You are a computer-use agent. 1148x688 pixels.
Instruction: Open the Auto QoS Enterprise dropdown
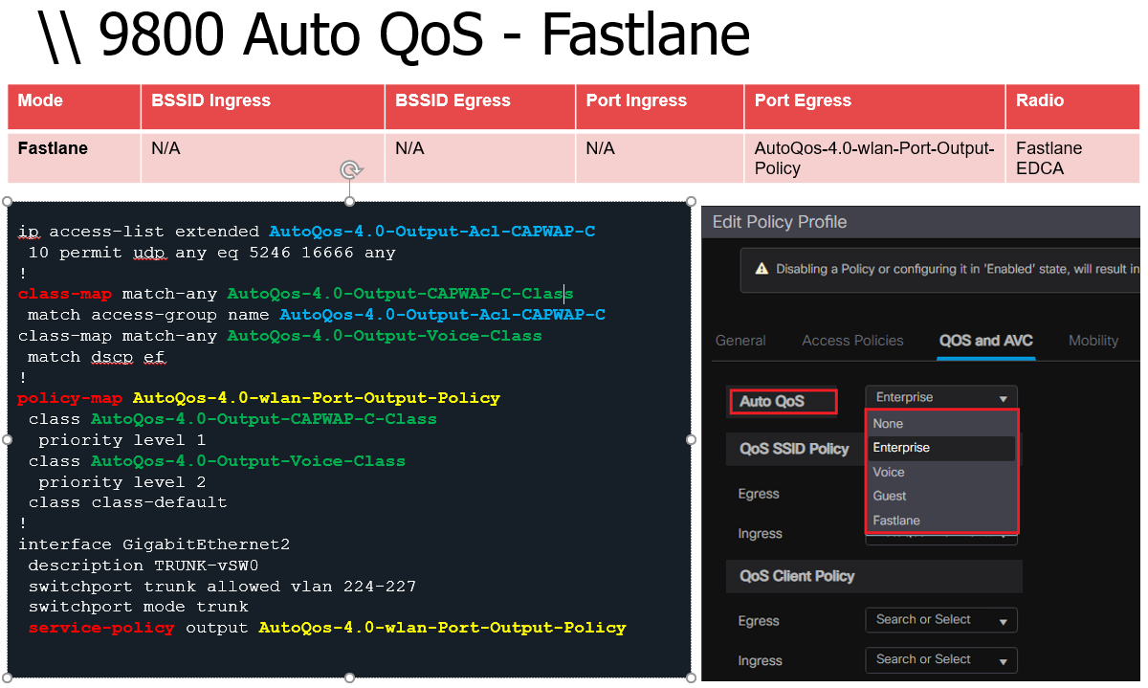(x=940, y=398)
